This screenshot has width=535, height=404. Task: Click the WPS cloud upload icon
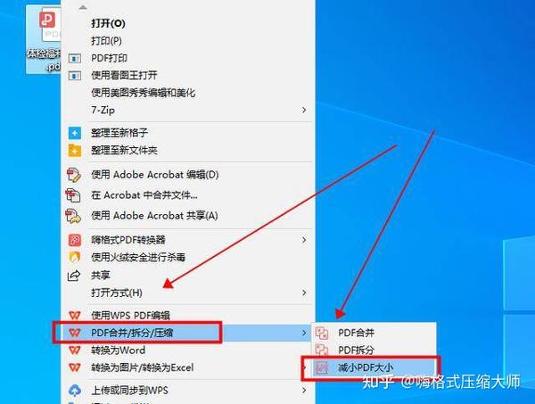(75, 391)
